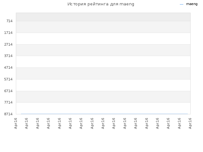
Task: Click the chart title 'История рейтинга для maeng'
Action: (x=101, y=4)
